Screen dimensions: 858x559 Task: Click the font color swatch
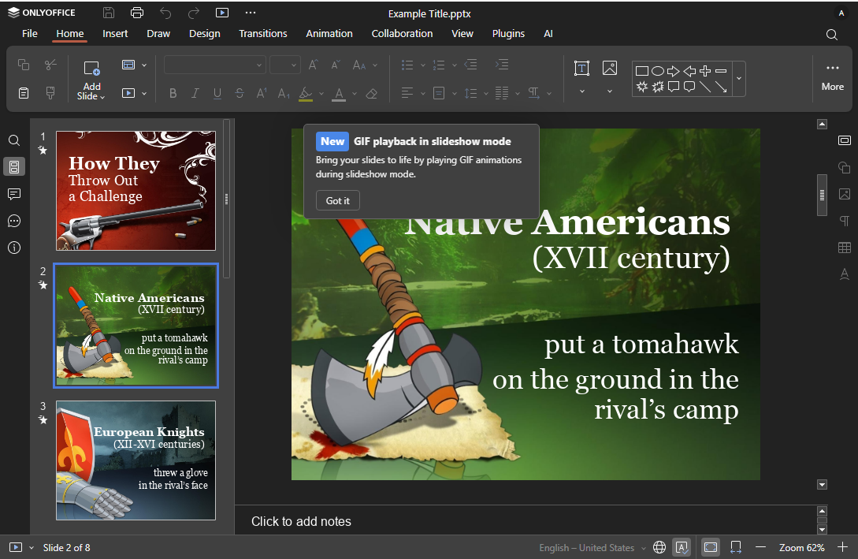(x=340, y=94)
